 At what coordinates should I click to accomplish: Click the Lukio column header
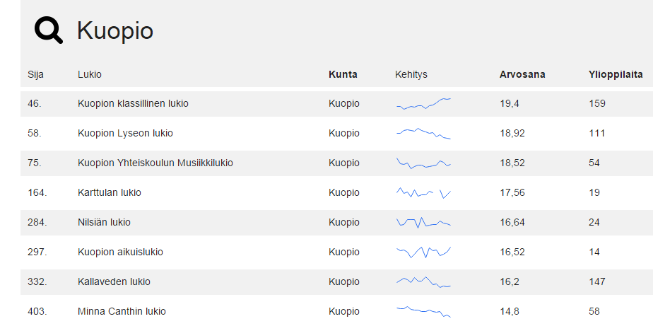pos(90,74)
